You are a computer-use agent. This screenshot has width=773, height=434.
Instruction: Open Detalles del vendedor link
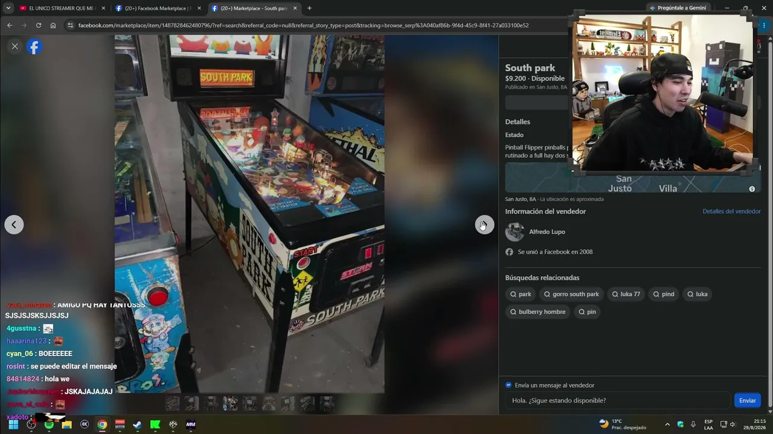[731, 212]
